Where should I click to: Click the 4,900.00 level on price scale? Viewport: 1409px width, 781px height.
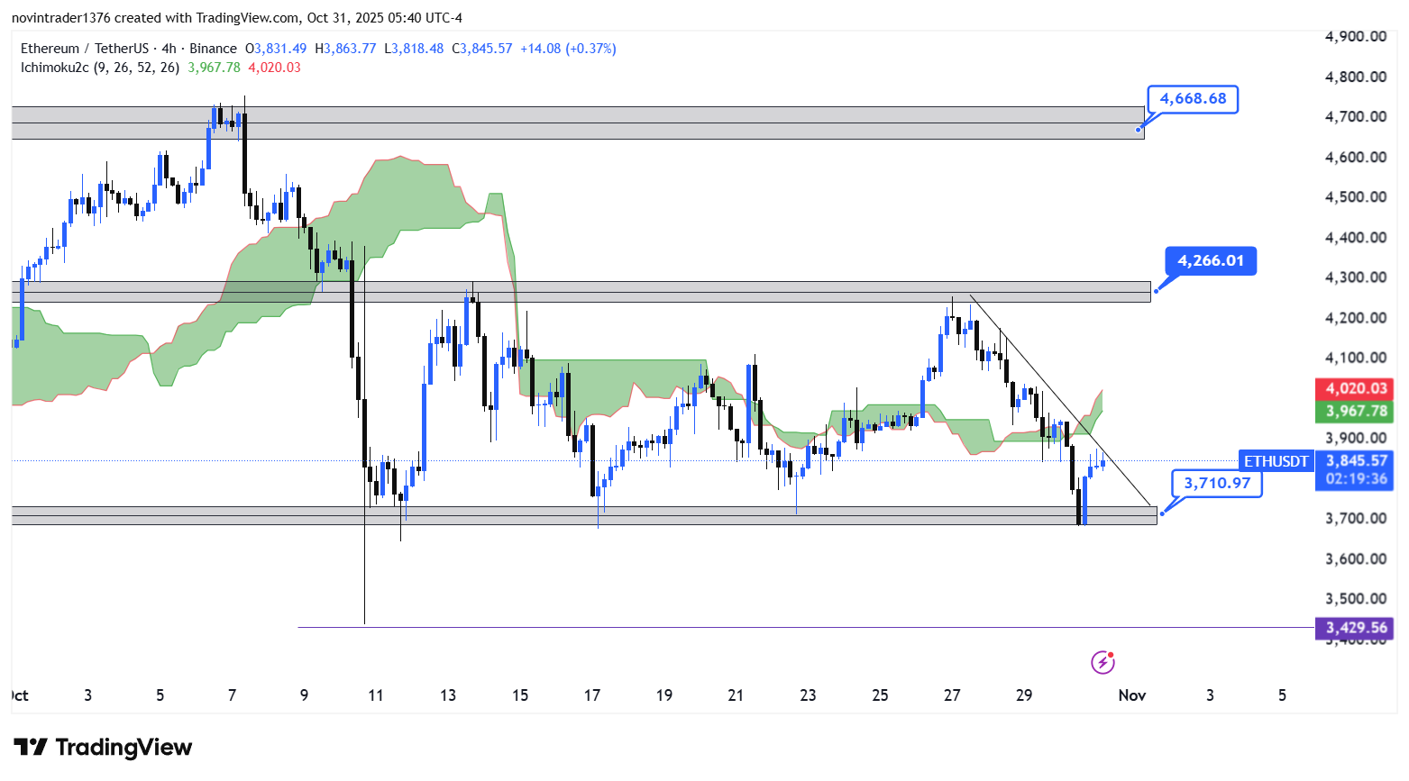[1355, 37]
